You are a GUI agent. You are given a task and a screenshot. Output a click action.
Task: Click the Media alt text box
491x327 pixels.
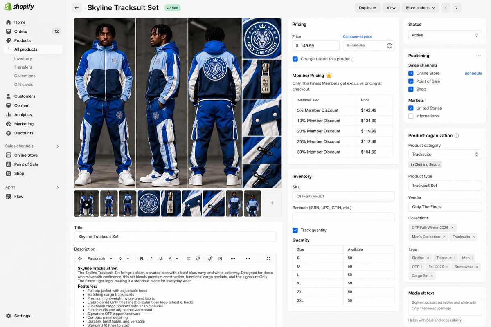click(x=445, y=307)
